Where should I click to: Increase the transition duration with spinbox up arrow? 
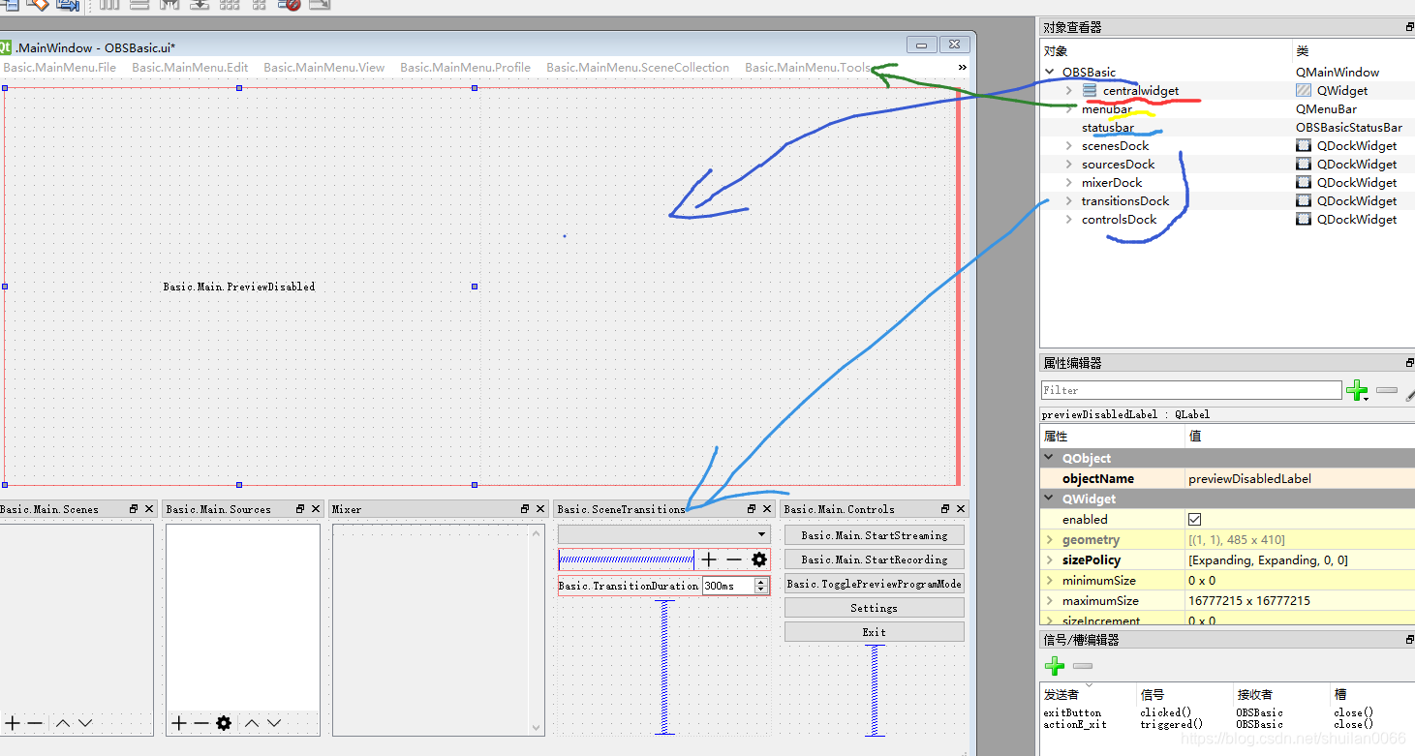(x=761, y=582)
